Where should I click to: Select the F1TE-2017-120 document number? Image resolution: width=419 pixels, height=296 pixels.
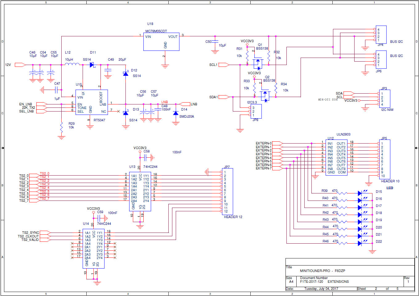point(311,282)
